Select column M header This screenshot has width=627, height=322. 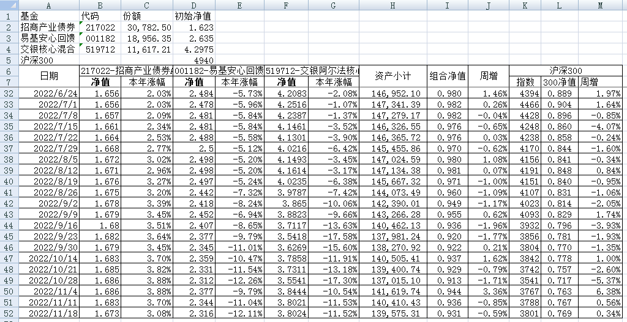pyautogui.click(x=600, y=5)
